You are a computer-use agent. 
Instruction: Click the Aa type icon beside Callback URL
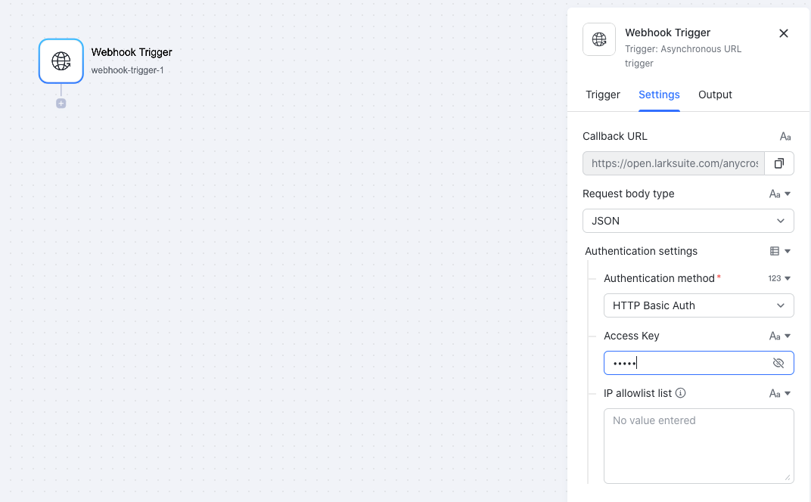[785, 136]
